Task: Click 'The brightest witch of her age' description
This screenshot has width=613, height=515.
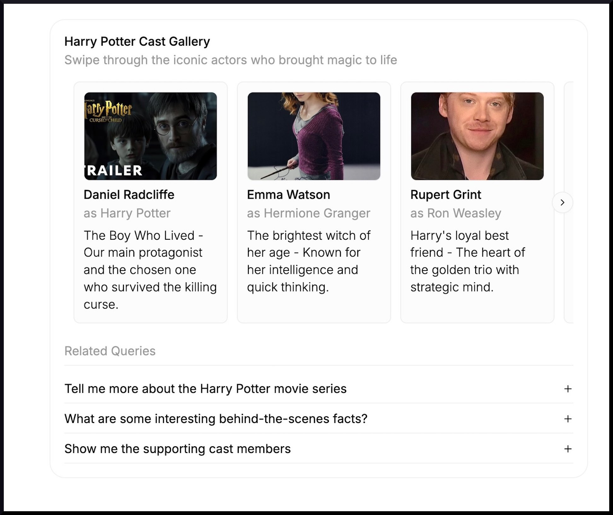Action: coord(309,261)
